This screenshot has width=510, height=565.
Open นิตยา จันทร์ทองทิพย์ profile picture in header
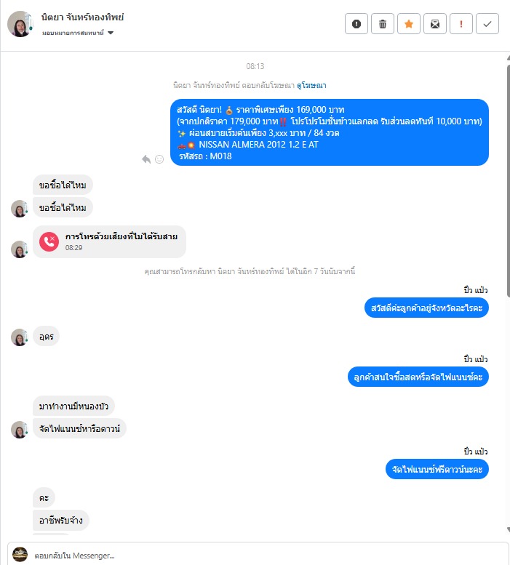pyautogui.click(x=20, y=24)
